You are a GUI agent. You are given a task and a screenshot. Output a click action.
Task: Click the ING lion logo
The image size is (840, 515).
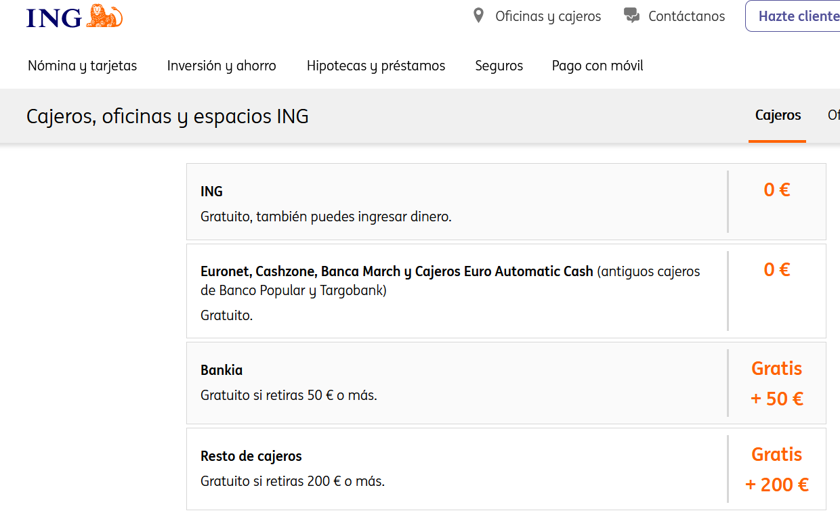coord(75,17)
